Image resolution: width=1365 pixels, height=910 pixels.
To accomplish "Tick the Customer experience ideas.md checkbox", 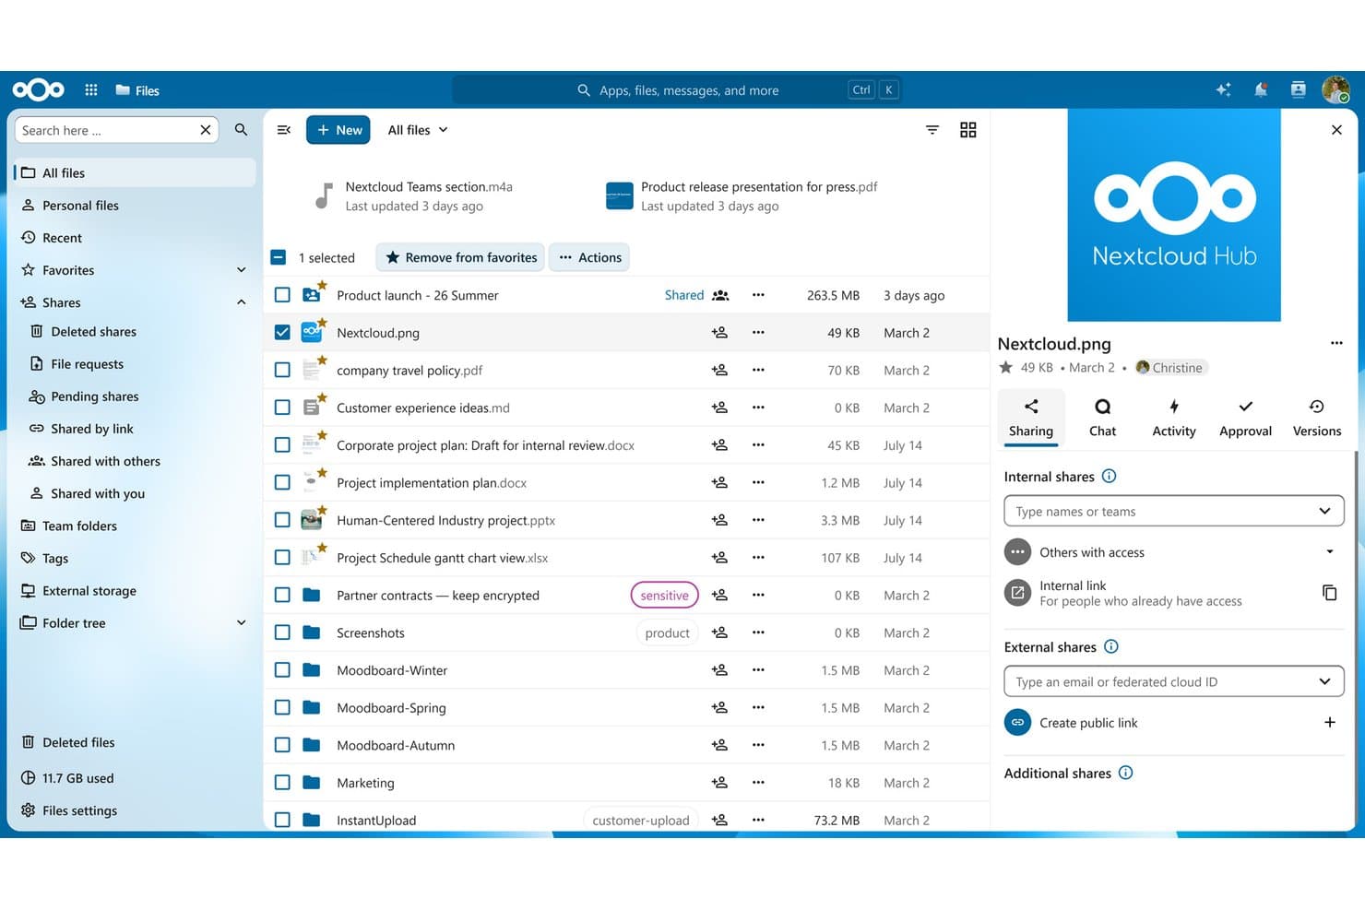I will [x=282, y=408].
